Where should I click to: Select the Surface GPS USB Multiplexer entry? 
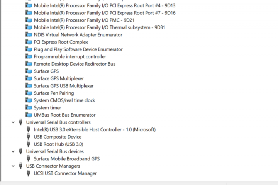coord(64,86)
